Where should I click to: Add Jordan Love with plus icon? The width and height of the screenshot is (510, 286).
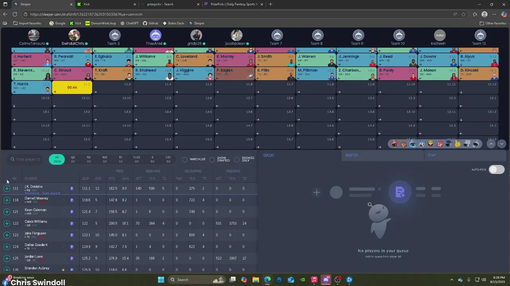[7, 258]
